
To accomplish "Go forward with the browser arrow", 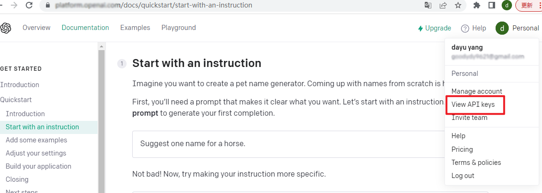I will point(14,5).
